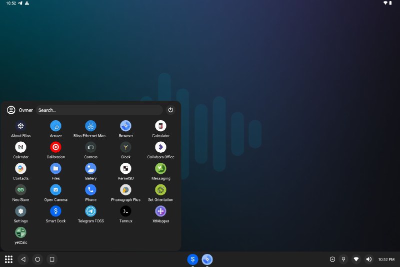
Task: Open the Camera app
Action: [90, 147]
